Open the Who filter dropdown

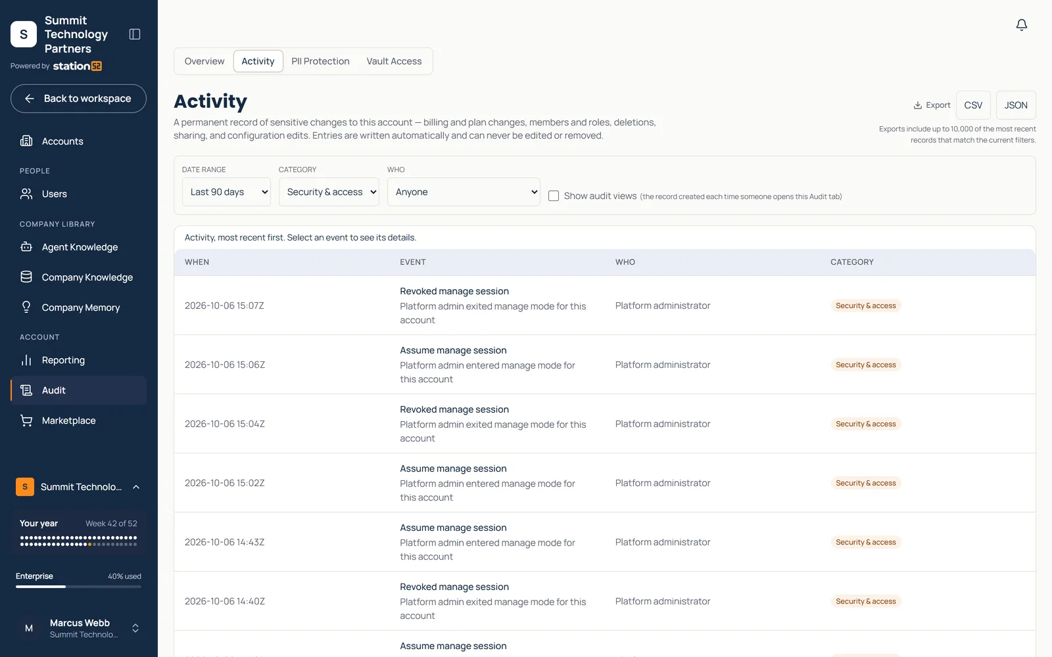point(464,192)
